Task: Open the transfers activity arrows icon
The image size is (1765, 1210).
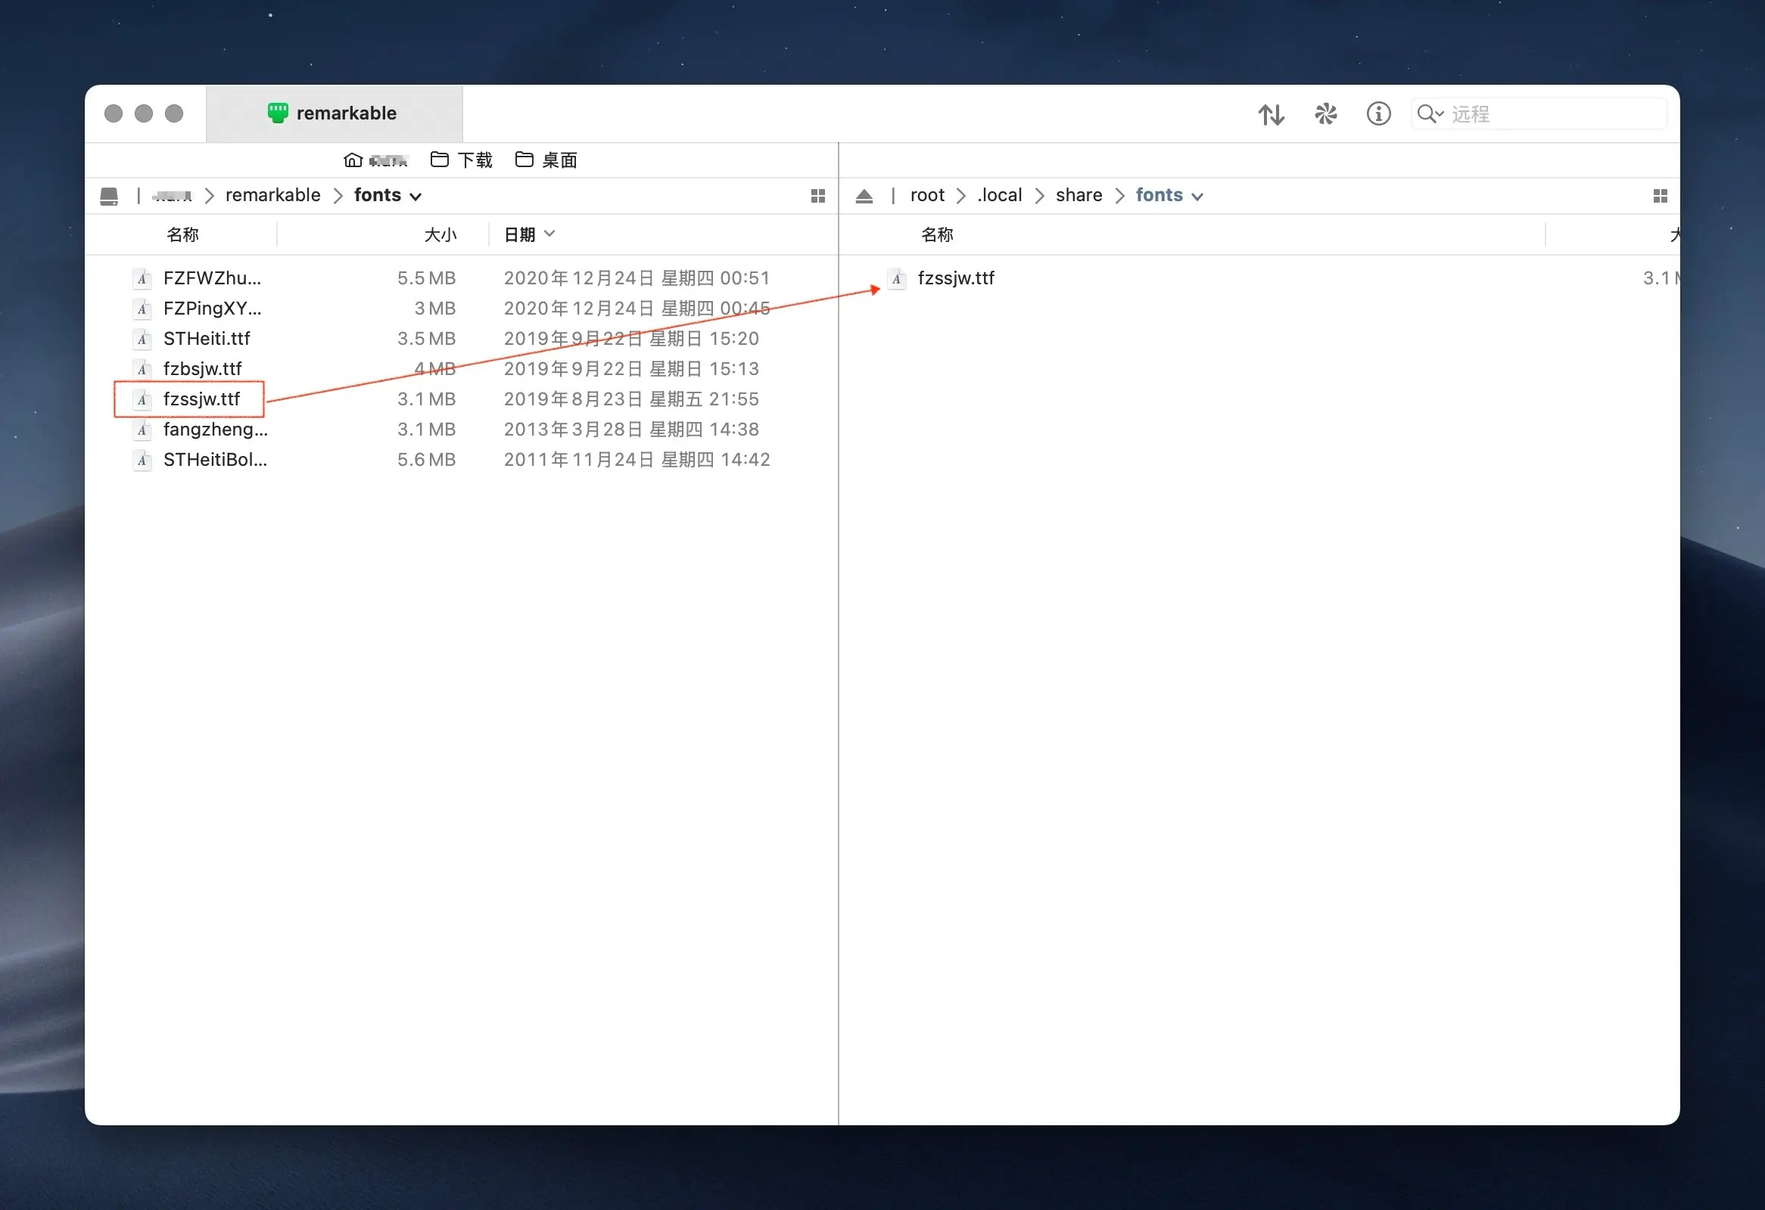Action: [1271, 113]
